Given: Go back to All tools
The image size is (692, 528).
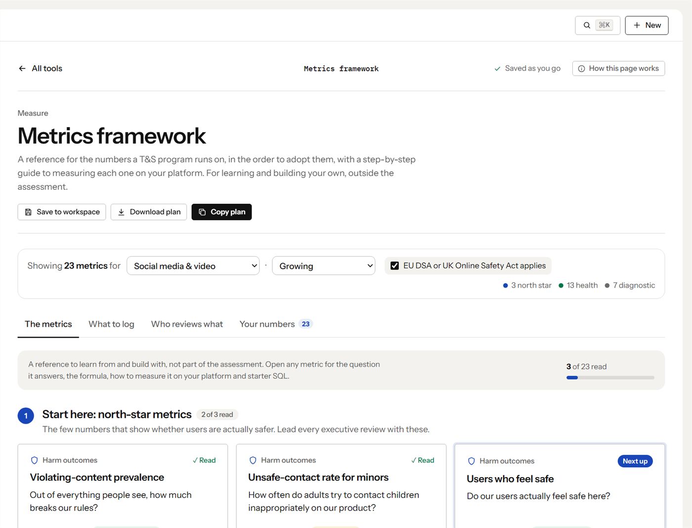Looking at the screenshot, I should 41,69.
